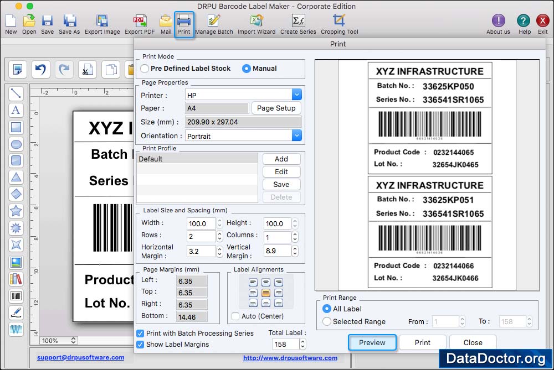The height and width of the screenshot is (370, 554).
Task: Select the Text tool (A)
Action: (16, 111)
